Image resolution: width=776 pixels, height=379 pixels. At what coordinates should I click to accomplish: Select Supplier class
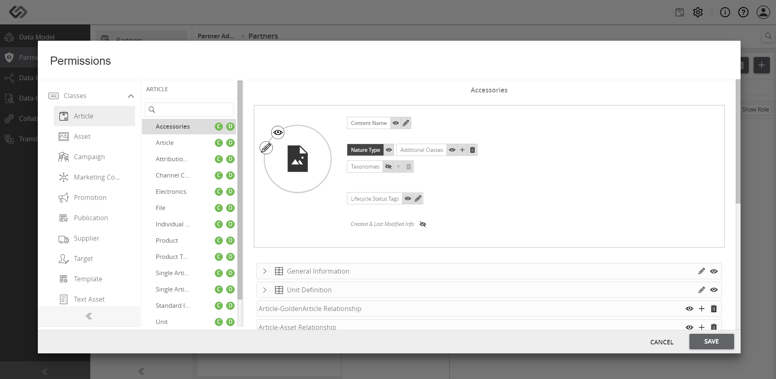[94, 238]
